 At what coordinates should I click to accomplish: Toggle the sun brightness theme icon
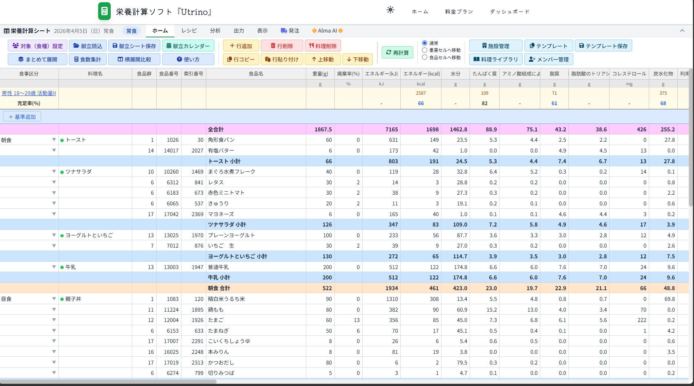click(390, 10)
